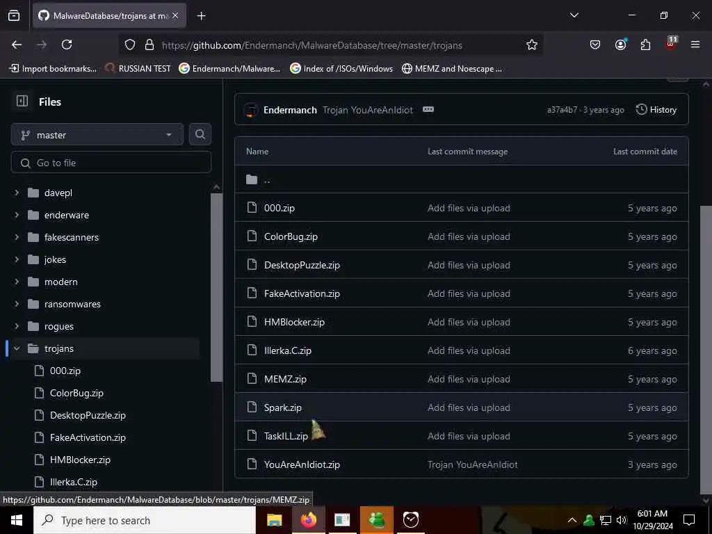Open Illerka.C.zip in the file table

click(x=287, y=350)
